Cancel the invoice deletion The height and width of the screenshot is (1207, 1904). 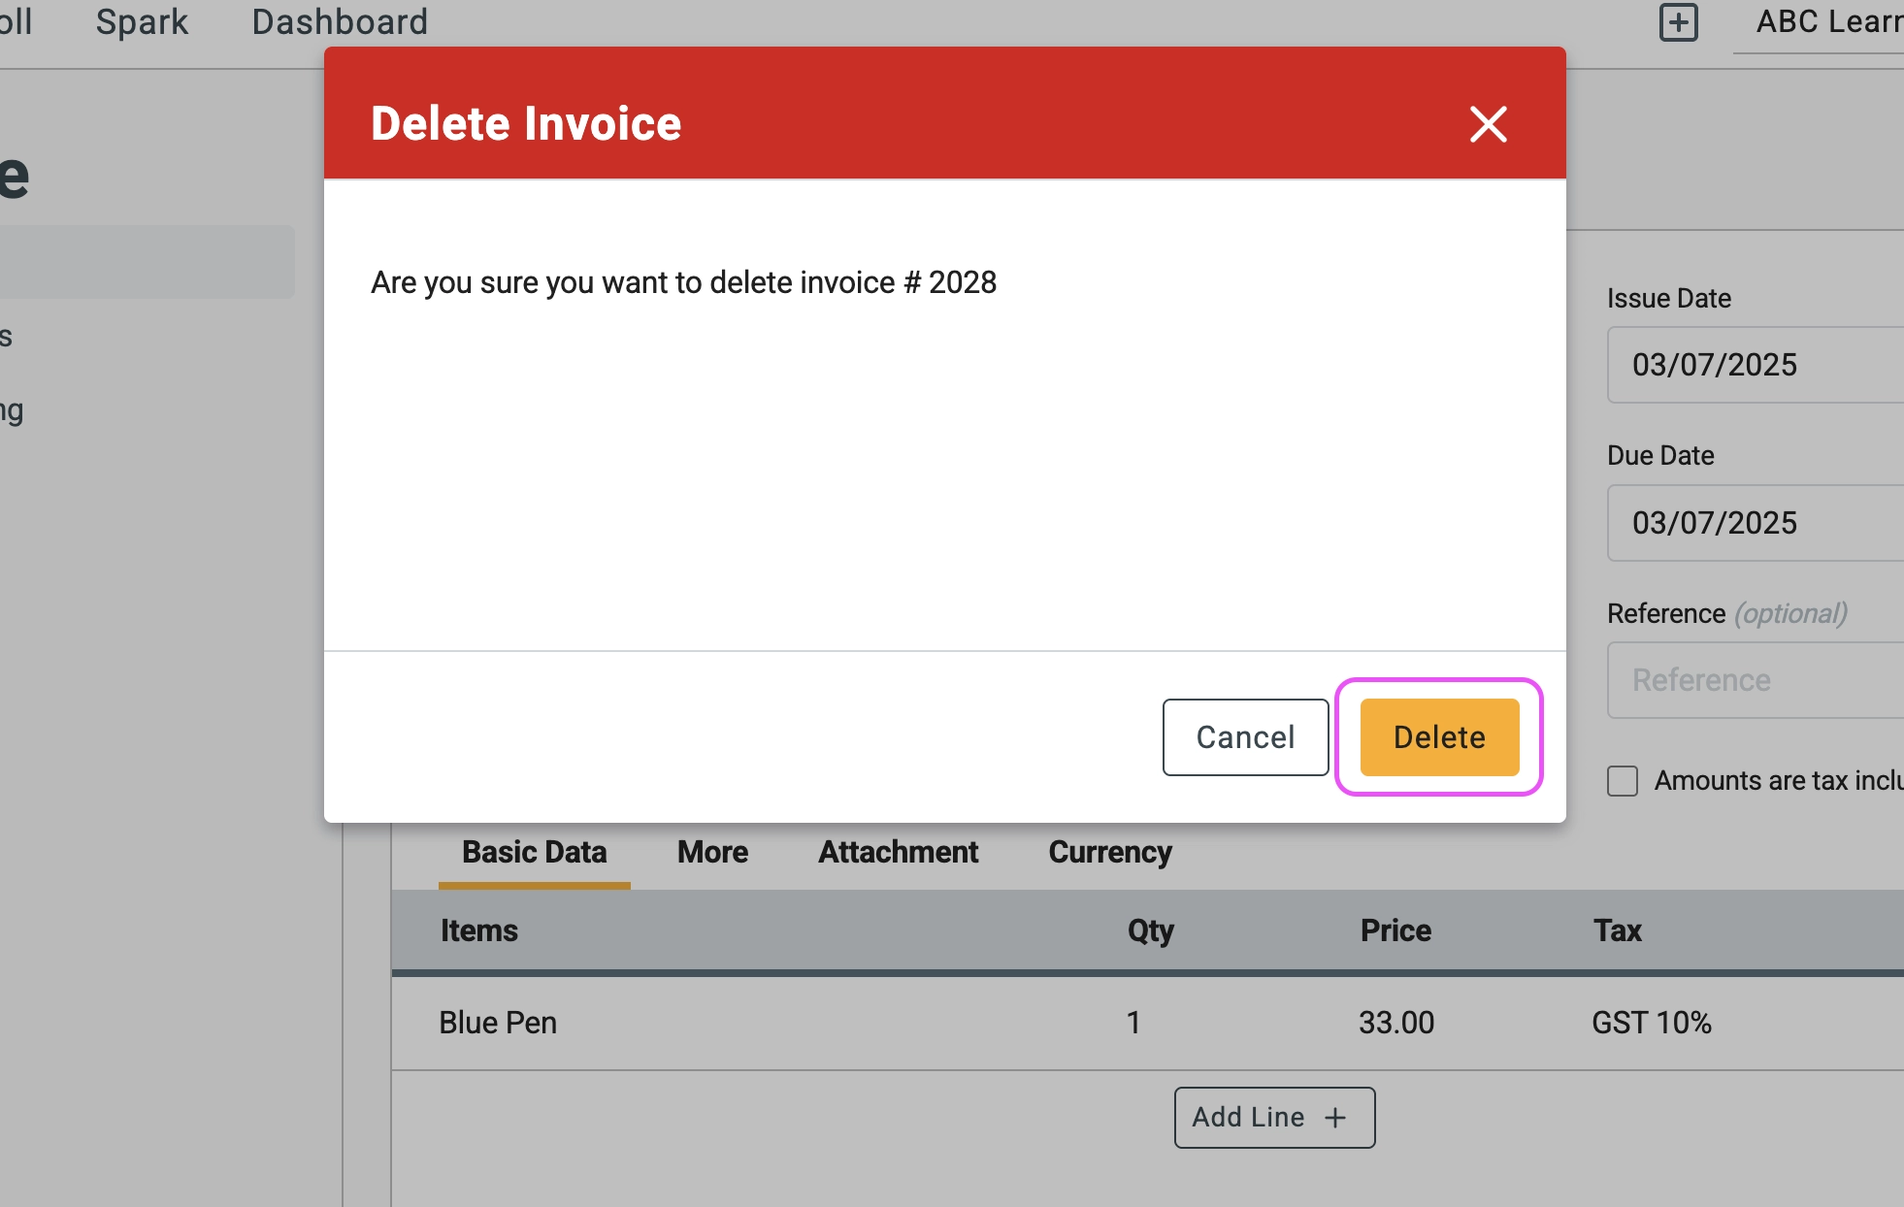pyautogui.click(x=1245, y=737)
